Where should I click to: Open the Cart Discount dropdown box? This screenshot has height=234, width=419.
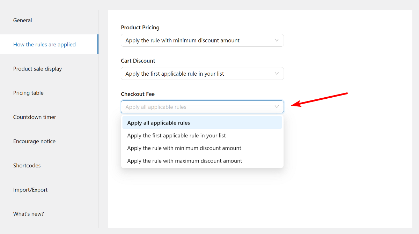pos(196,74)
